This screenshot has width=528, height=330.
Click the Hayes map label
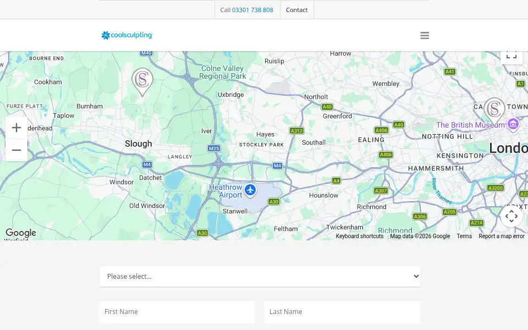(x=265, y=134)
